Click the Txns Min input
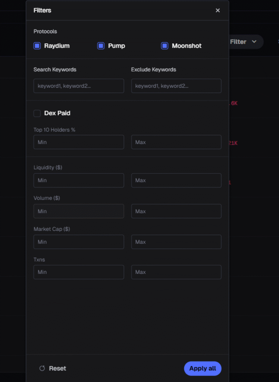The image size is (279, 382). pyautogui.click(x=79, y=272)
